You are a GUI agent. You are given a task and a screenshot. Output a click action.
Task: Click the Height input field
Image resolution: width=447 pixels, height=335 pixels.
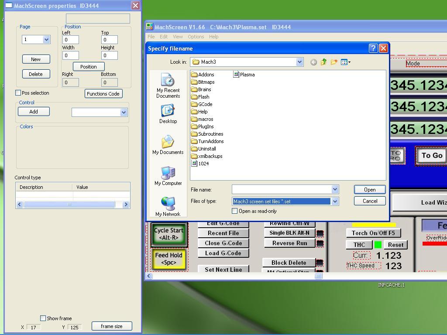(x=110, y=55)
